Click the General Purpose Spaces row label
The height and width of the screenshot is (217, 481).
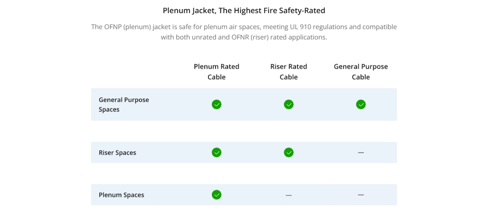tap(124, 104)
